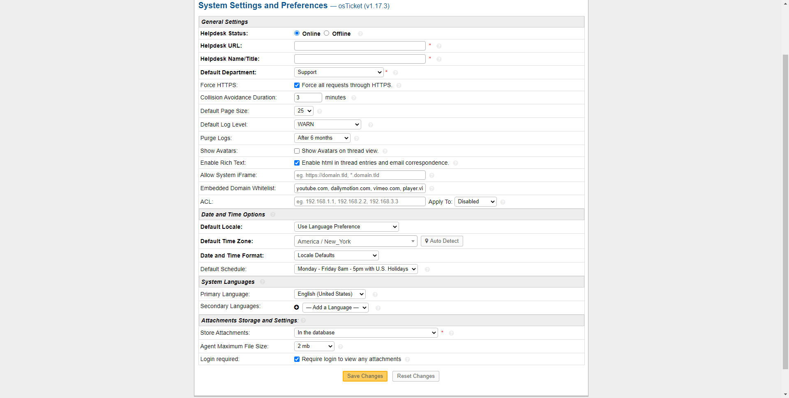Enable Show Avatars on thread view
The image size is (789, 398).
click(297, 151)
